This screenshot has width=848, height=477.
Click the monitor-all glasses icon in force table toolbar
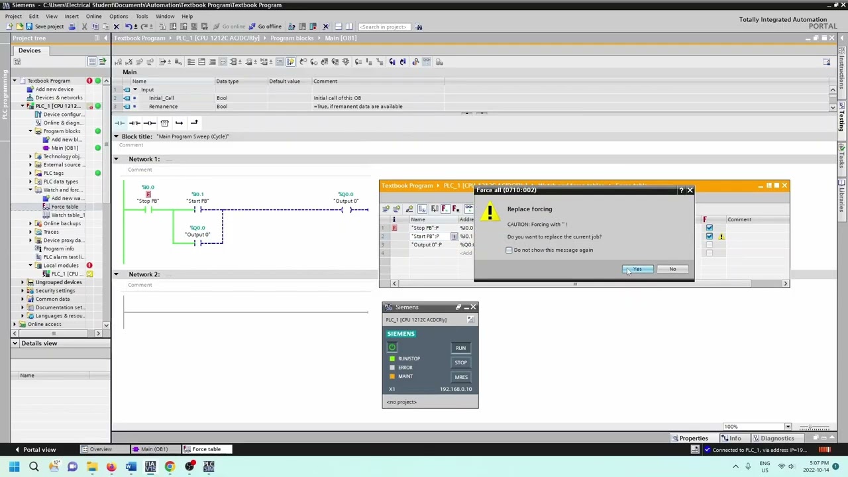[468, 209]
